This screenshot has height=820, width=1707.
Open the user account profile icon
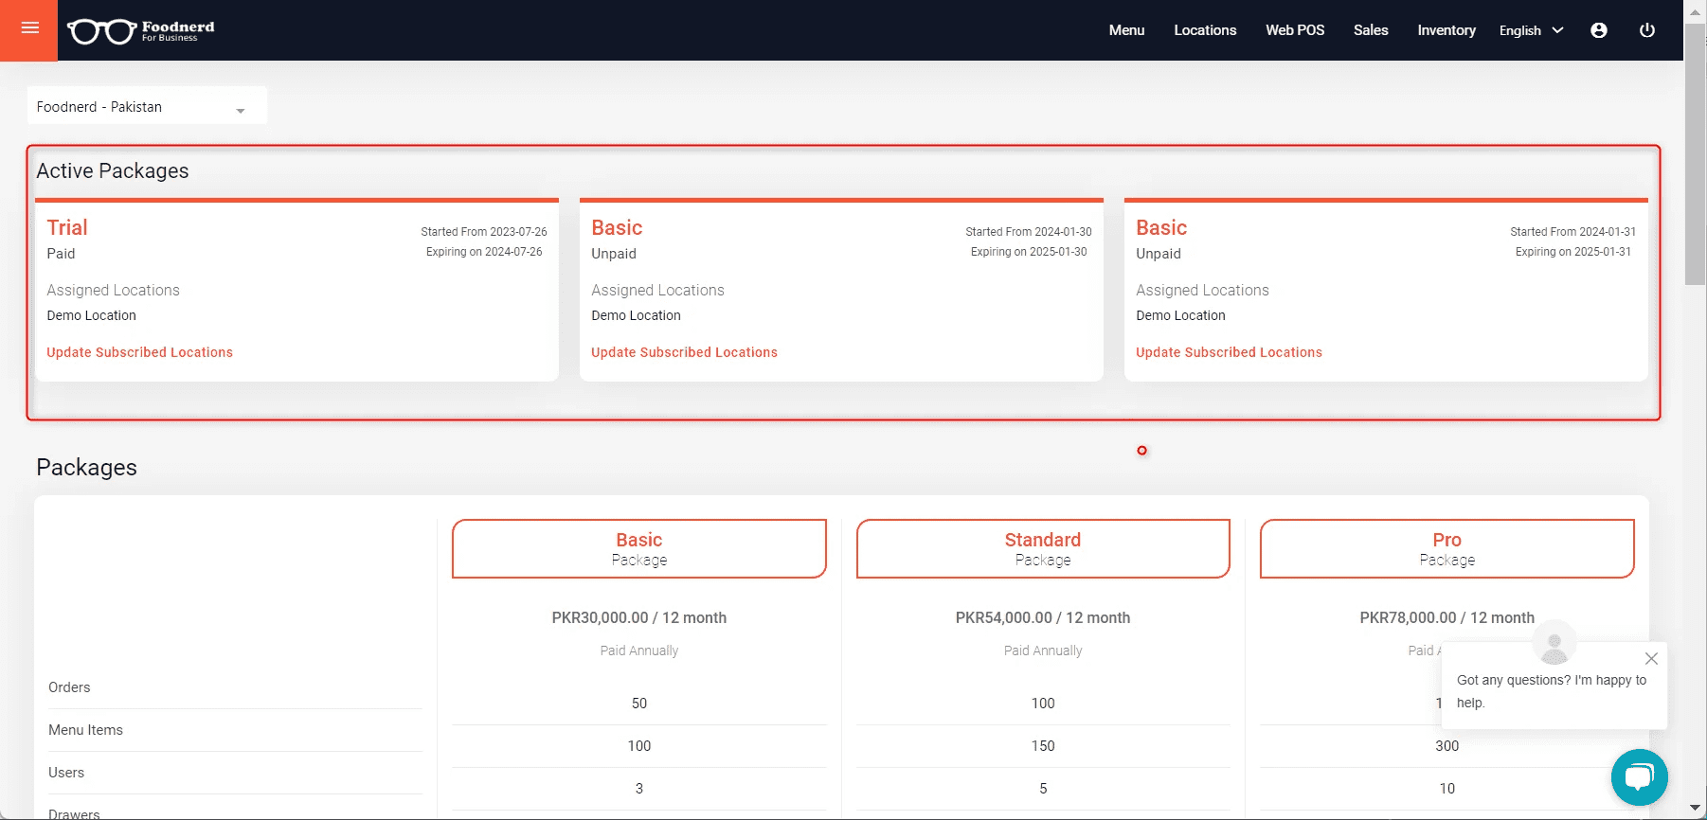pyautogui.click(x=1599, y=30)
